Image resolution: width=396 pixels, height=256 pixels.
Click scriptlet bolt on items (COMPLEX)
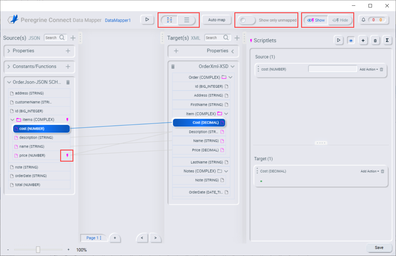[x=67, y=120]
